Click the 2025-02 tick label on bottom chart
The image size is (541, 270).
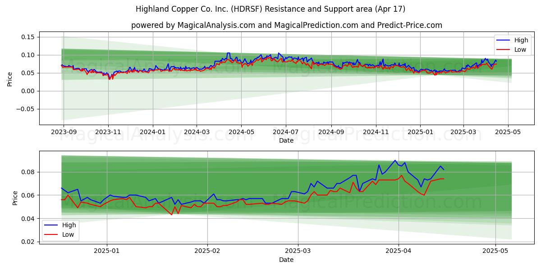point(207,251)
